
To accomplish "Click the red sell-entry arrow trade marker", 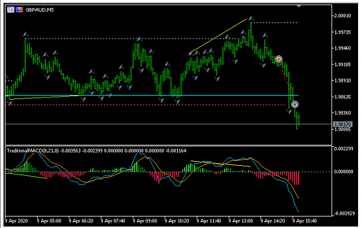I will pos(279,59).
